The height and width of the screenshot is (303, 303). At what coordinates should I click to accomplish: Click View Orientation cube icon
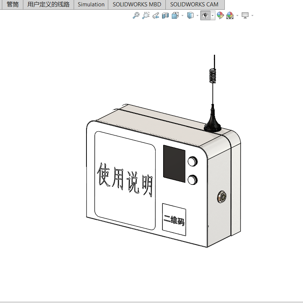click(x=175, y=15)
